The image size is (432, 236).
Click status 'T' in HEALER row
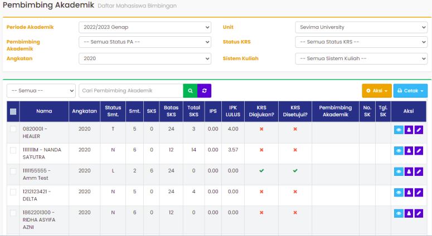point(113,129)
